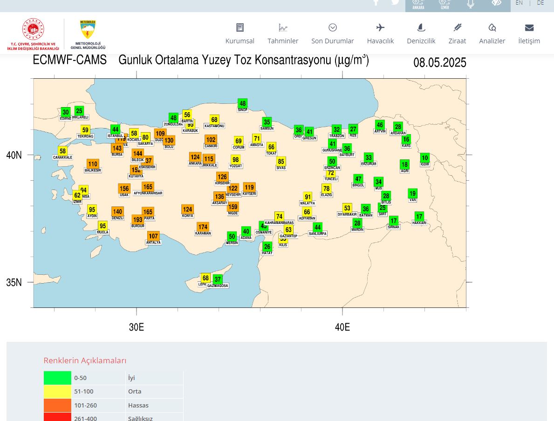
Task: Click the Hakkari marker showing 17
Action: (419, 216)
